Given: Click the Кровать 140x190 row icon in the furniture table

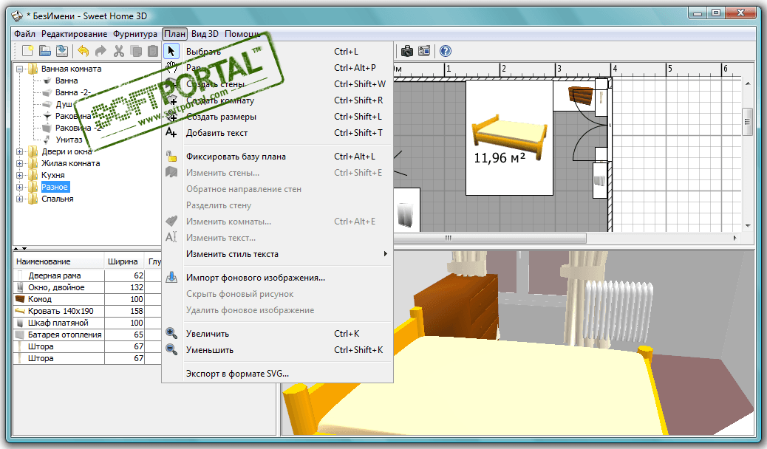Looking at the screenshot, I should (x=20, y=311).
